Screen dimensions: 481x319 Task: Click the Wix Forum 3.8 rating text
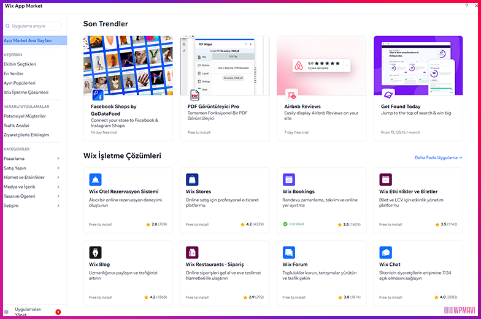click(352, 298)
